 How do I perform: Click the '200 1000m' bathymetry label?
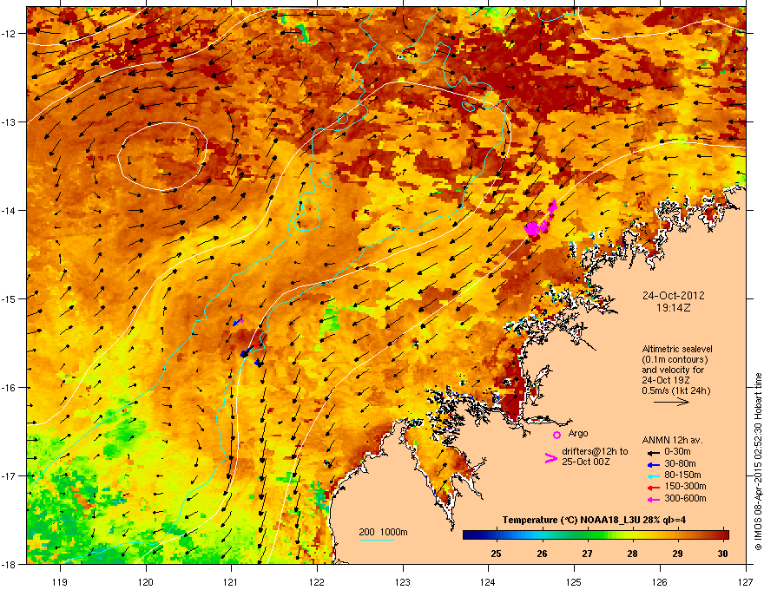tap(383, 533)
